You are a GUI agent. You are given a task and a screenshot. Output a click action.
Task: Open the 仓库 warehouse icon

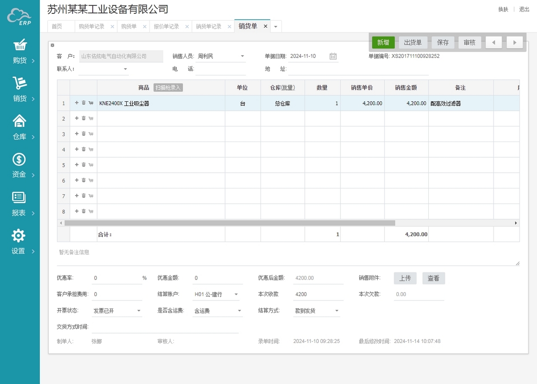point(20,121)
